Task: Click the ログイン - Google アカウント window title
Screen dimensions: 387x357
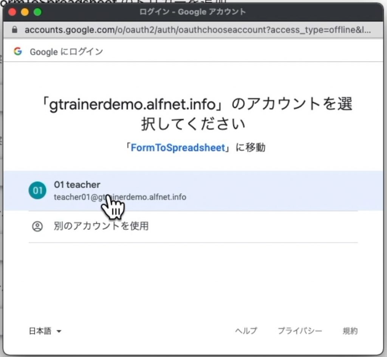Action: [x=193, y=12]
